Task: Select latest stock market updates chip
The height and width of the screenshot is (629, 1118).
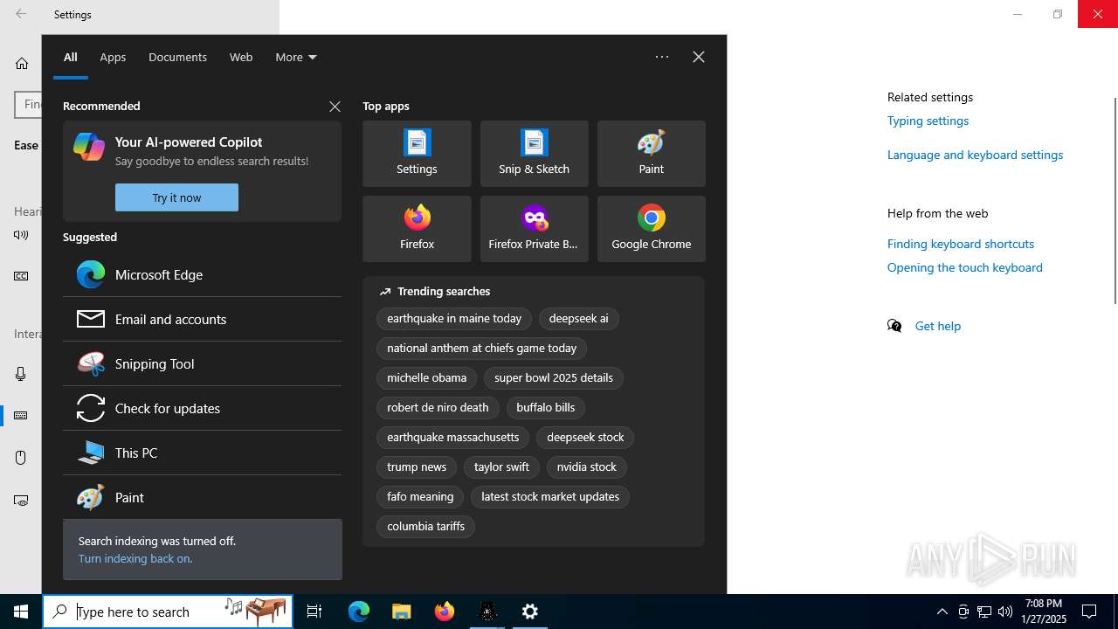Action: pos(550,497)
